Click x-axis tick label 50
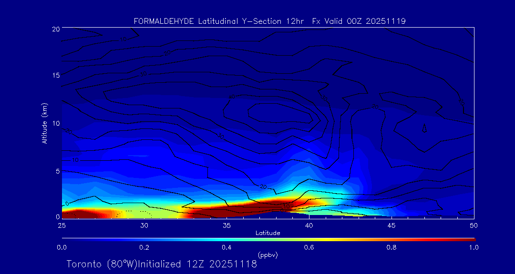Screen dimensions: 515x274 click(x=474, y=225)
